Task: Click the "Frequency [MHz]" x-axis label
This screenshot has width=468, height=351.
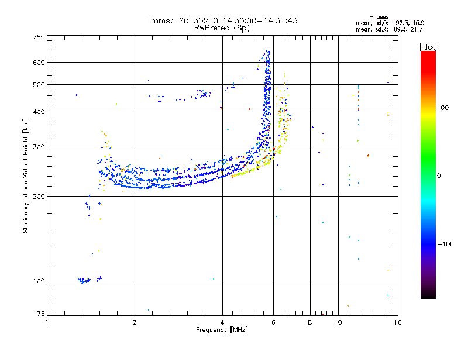Action: point(222,330)
